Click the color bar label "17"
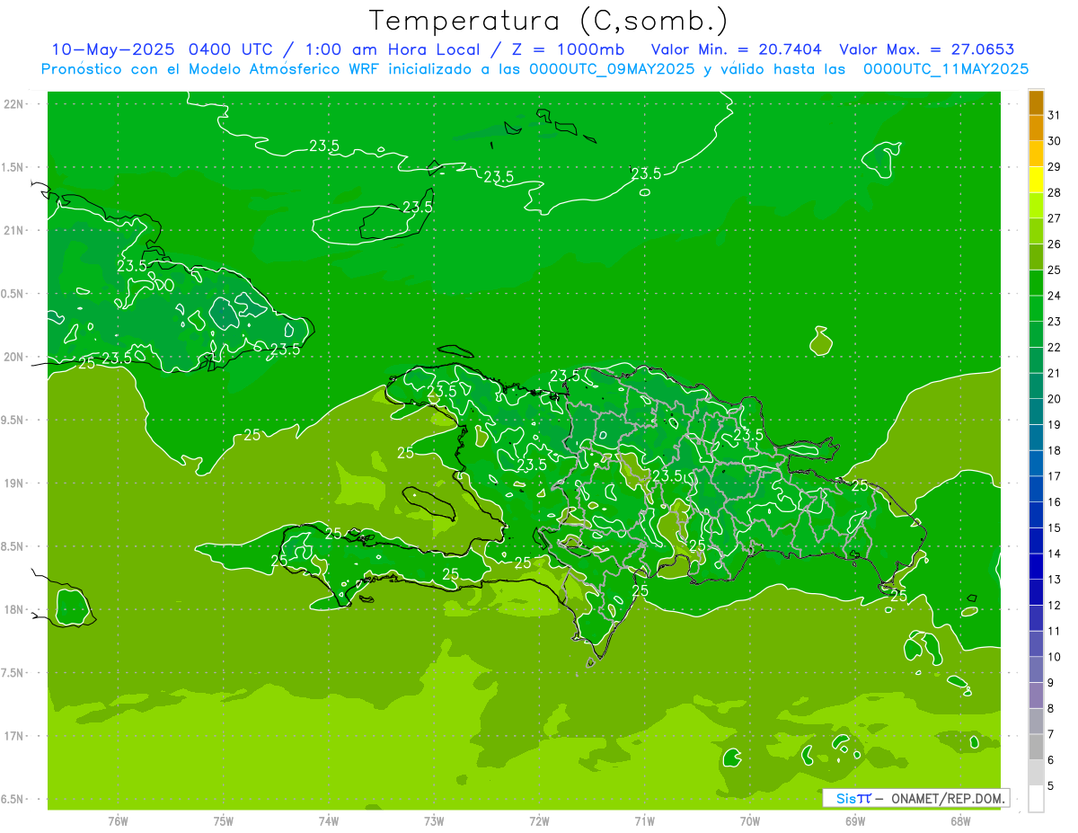The height and width of the screenshot is (833, 1078). tap(1055, 476)
